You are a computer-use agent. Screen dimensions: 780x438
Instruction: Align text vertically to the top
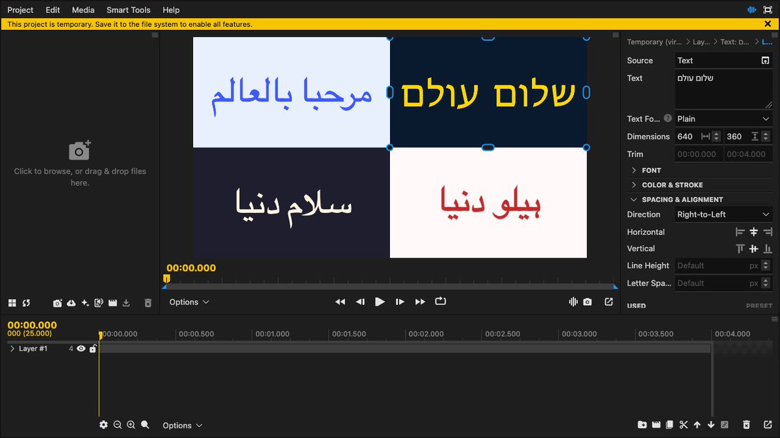point(740,249)
